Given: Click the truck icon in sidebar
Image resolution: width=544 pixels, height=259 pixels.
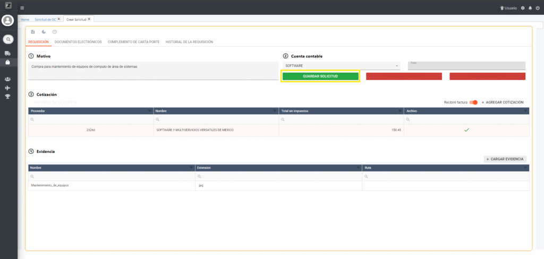Looking at the screenshot, I should click(7, 54).
